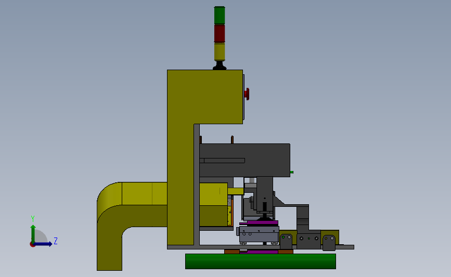Screen dimensions: 451x277
Task: Click the red origin dot of the triad
Action: (x=32, y=245)
